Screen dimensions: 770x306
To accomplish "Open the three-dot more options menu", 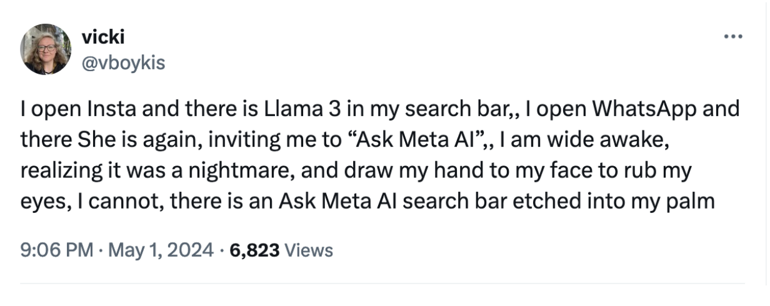I will click(x=732, y=36).
